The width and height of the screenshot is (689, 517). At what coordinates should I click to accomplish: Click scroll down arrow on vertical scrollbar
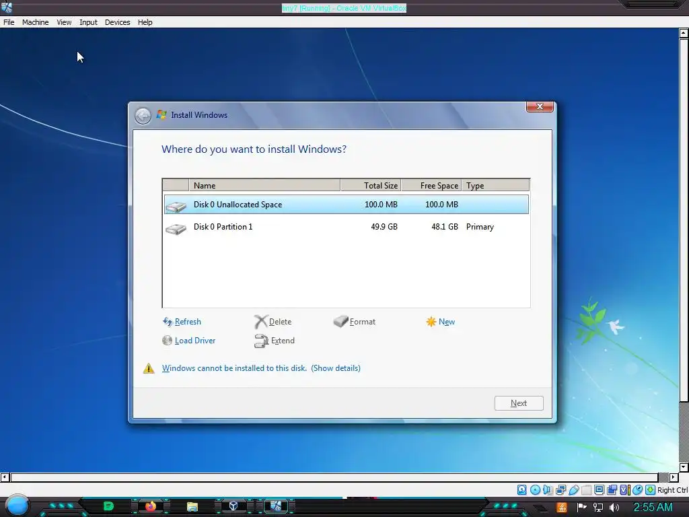[x=684, y=467]
